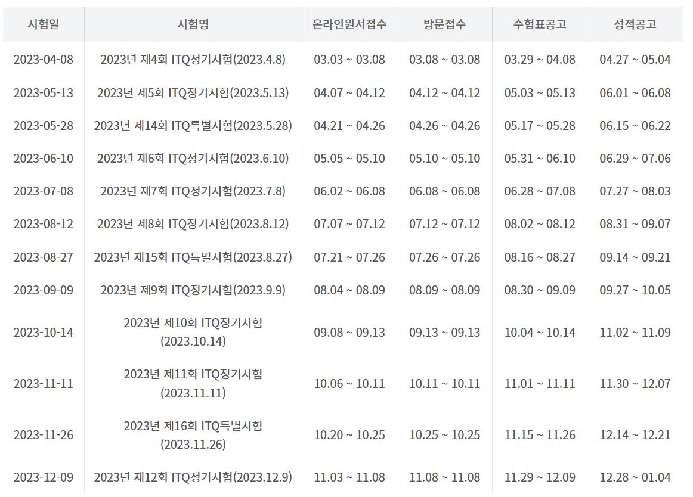Click score announcement 09.14 ~ 09.21
Screen dimensions: 693x497
tap(635, 257)
